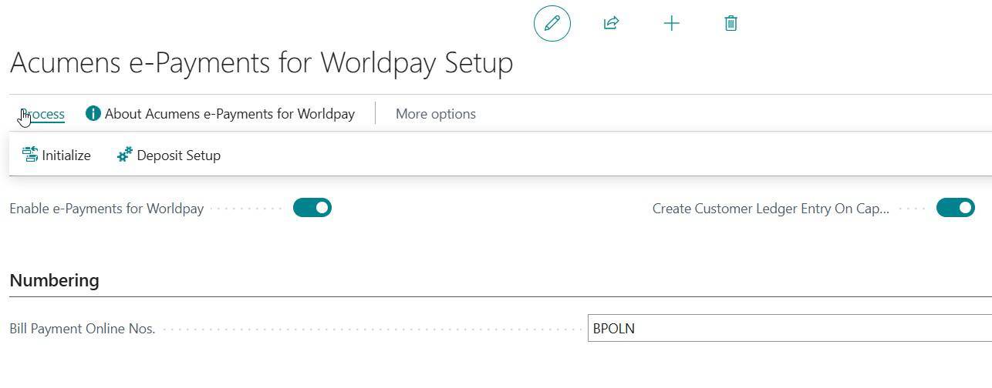Show More options
This screenshot has height=388, width=992.
tap(436, 114)
